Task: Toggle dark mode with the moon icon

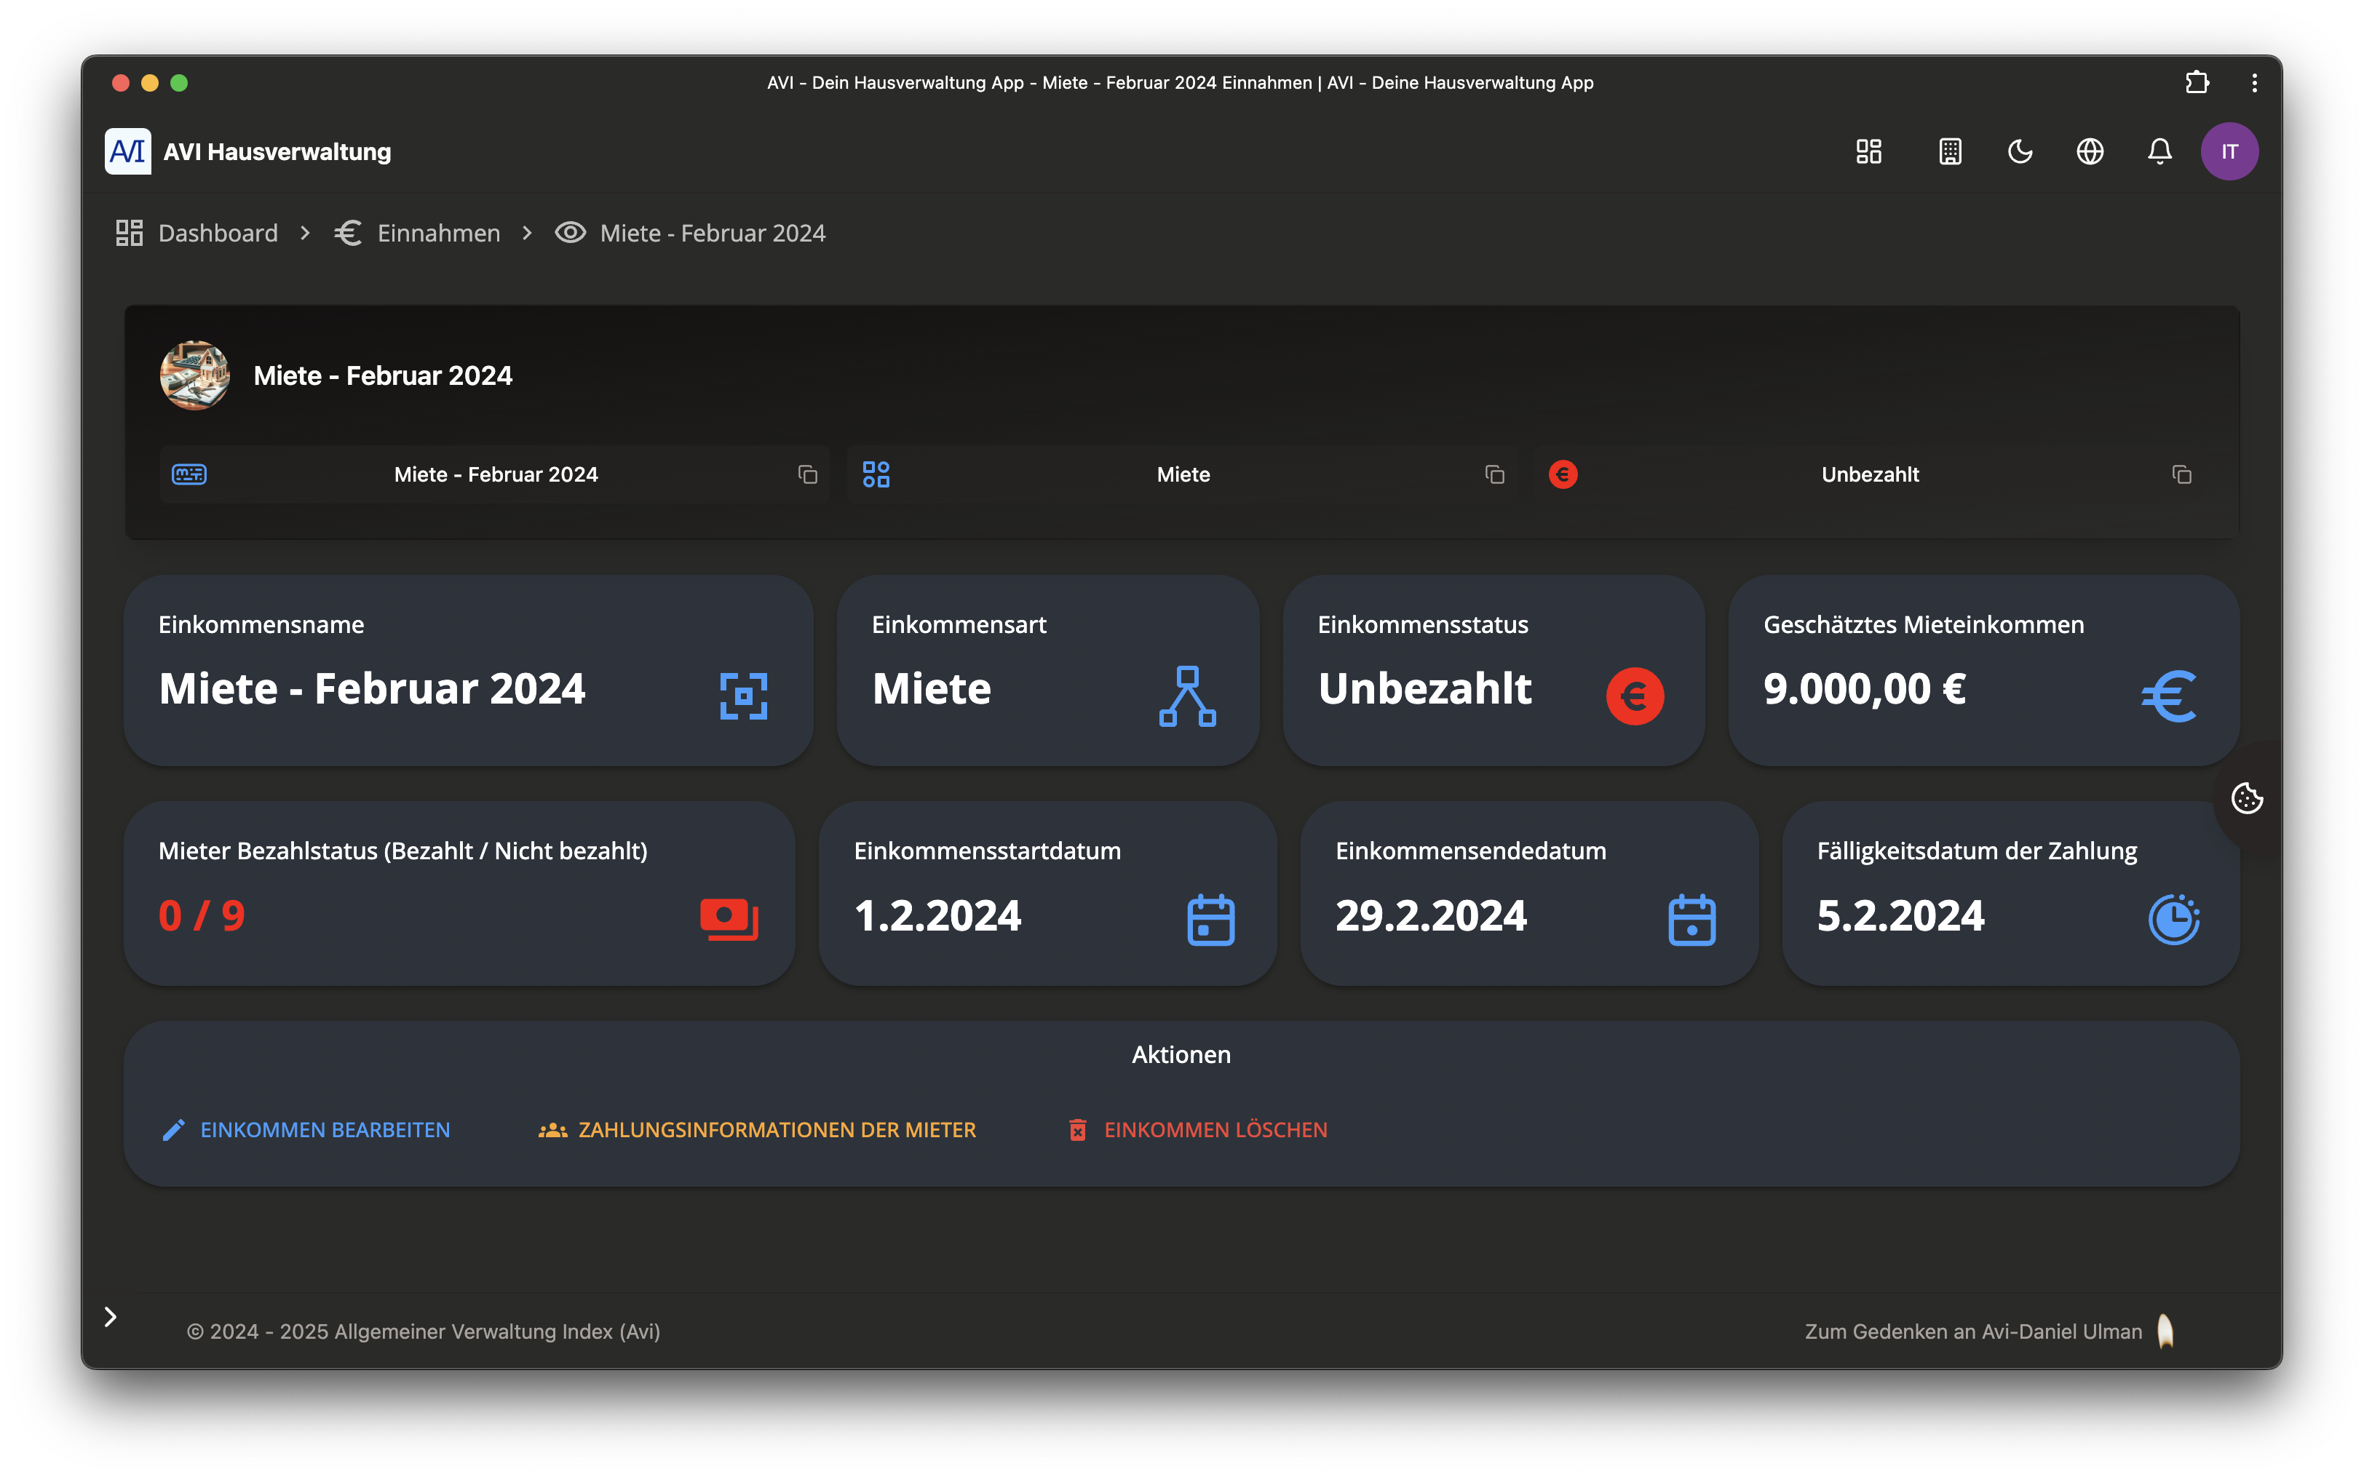Action: point(2020,151)
